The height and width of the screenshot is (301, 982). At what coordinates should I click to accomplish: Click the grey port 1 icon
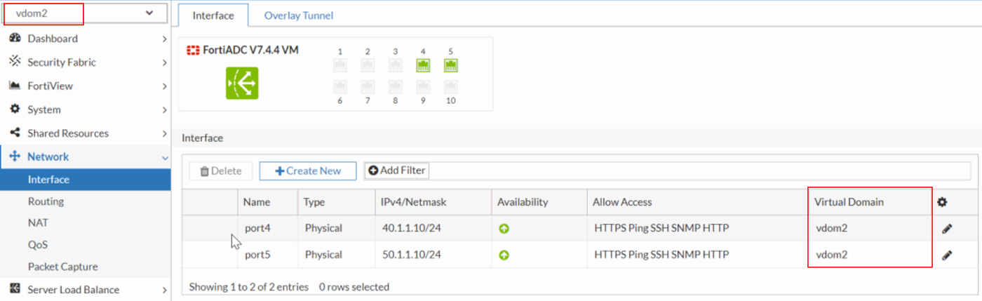pos(340,66)
